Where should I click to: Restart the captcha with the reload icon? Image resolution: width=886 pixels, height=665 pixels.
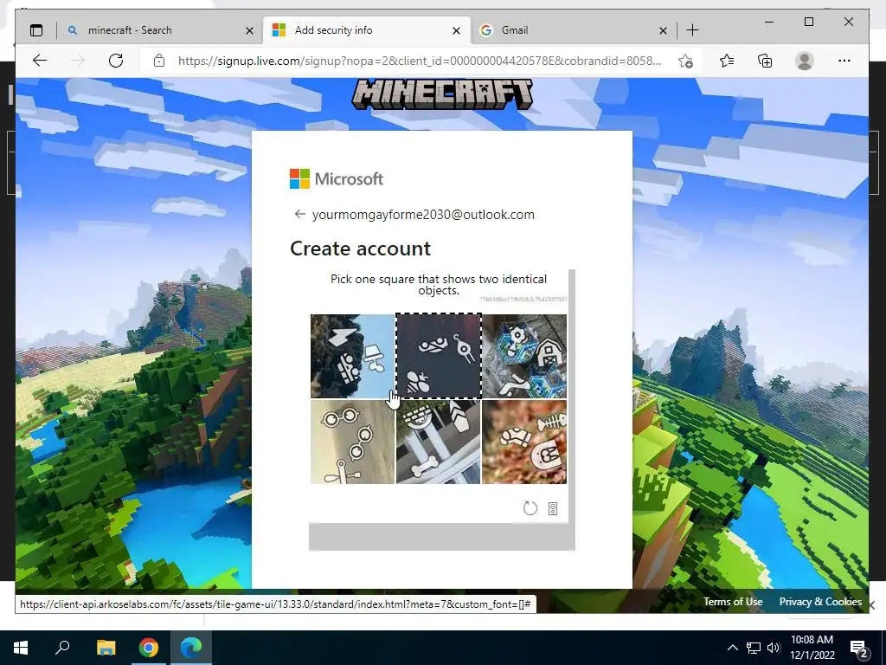click(530, 508)
